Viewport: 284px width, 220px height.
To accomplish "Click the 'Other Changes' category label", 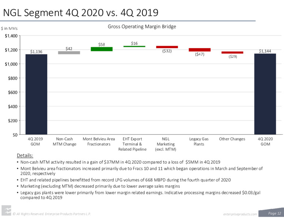I will [x=232, y=139].
